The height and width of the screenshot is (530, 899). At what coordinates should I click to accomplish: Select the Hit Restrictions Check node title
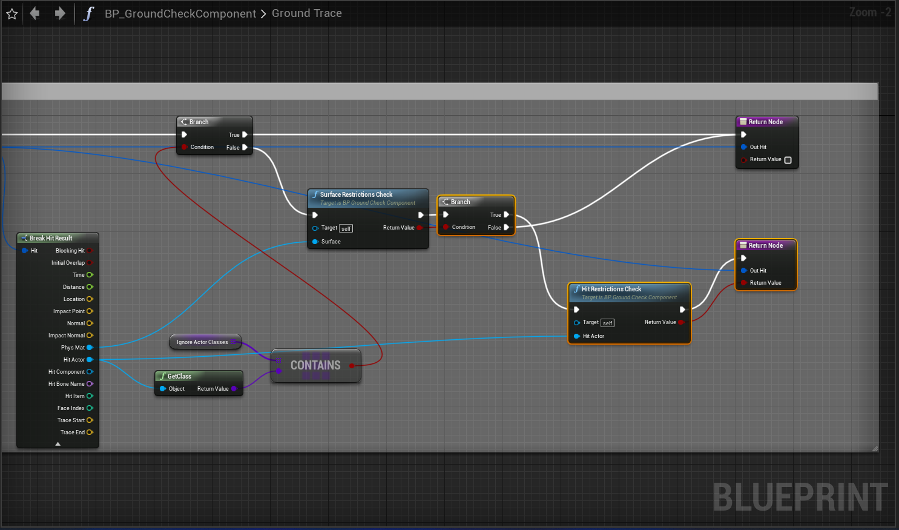click(611, 289)
